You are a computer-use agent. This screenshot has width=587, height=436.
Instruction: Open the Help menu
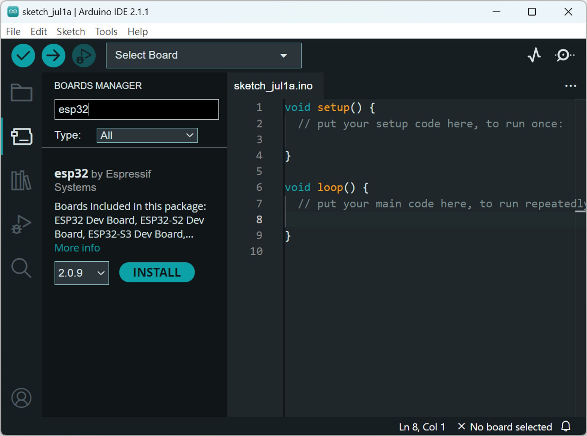tap(138, 31)
